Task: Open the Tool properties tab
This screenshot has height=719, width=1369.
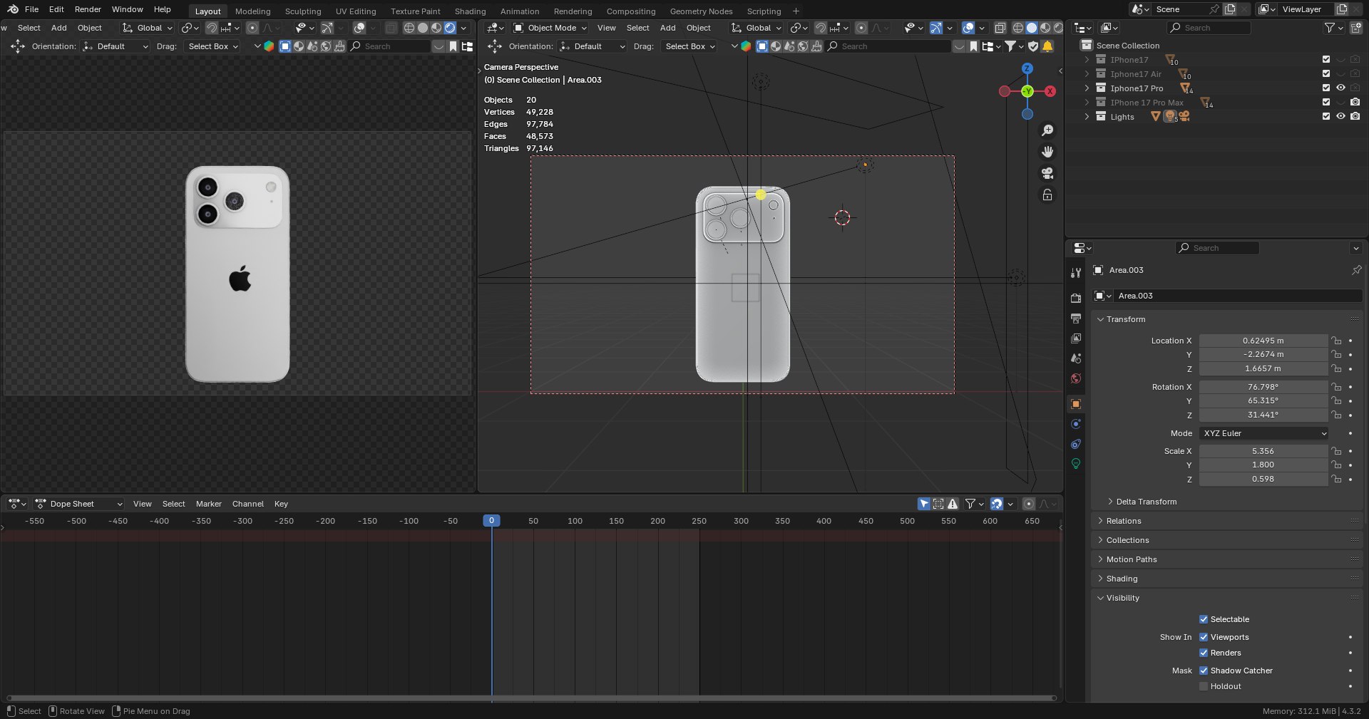Action: (1076, 273)
